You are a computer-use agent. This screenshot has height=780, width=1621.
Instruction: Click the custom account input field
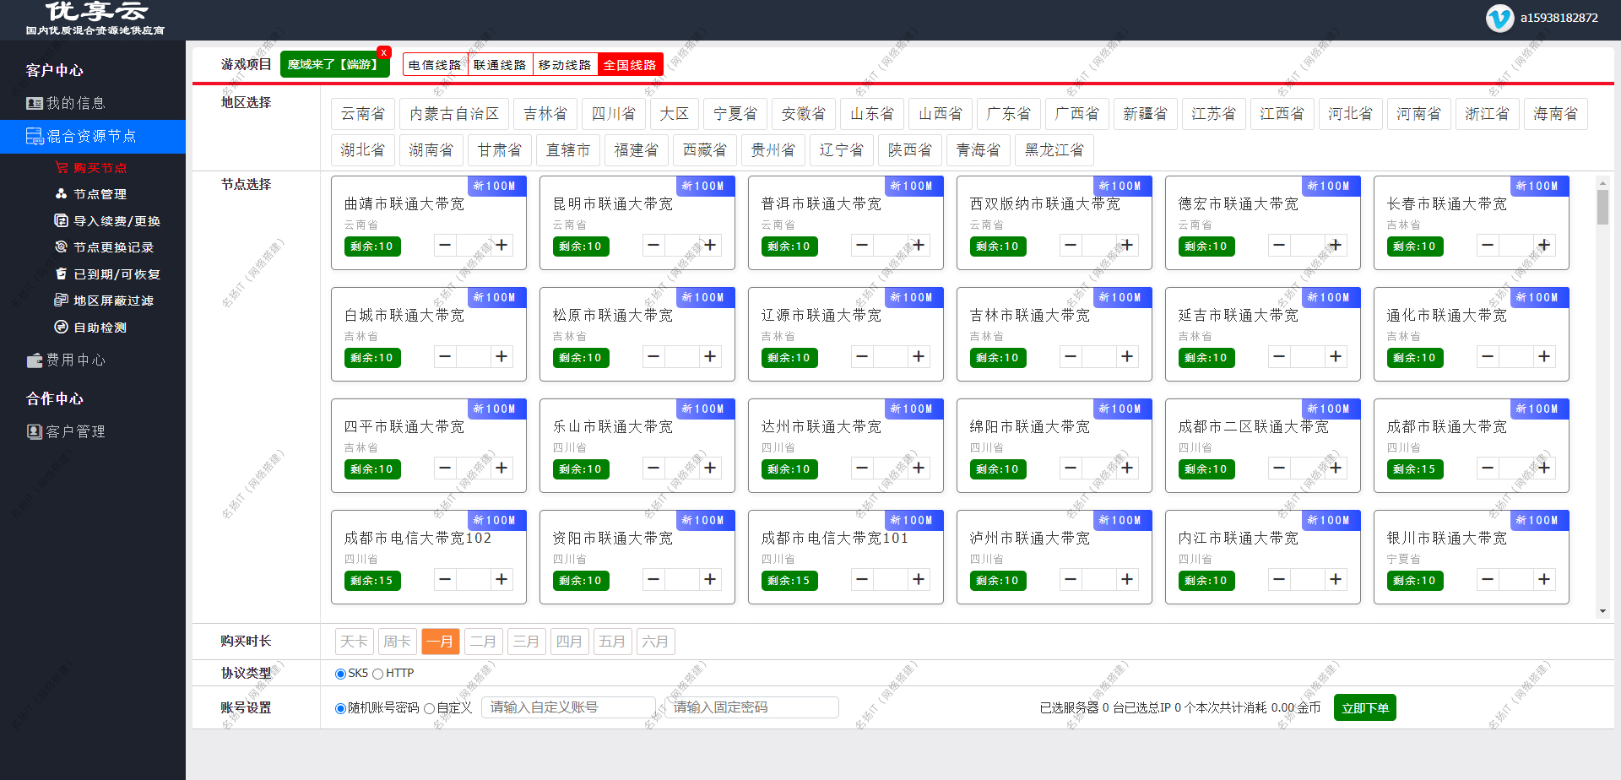tap(568, 707)
